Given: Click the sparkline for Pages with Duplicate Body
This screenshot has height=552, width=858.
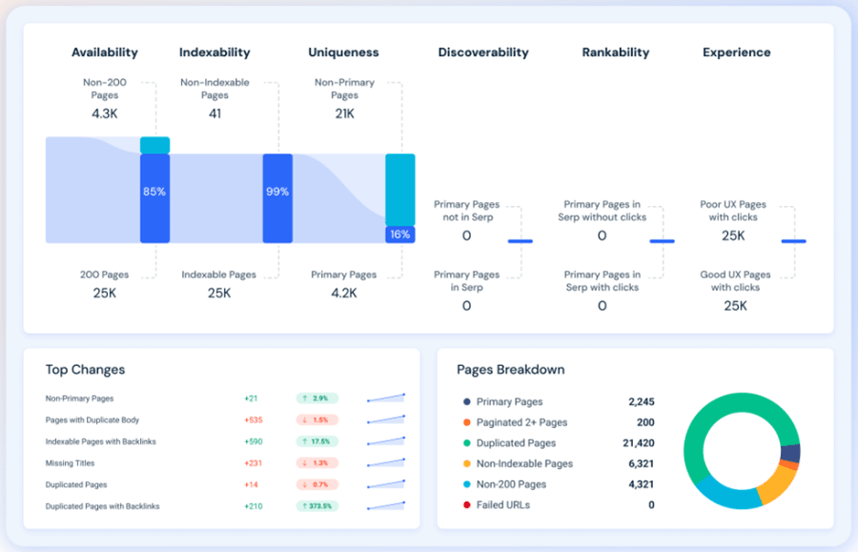Looking at the screenshot, I should point(386,419).
